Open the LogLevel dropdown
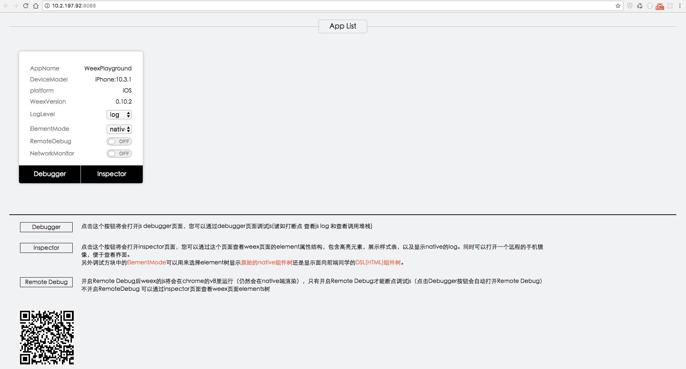Image resolution: width=686 pixels, height=369 pixels. point(119,115)
